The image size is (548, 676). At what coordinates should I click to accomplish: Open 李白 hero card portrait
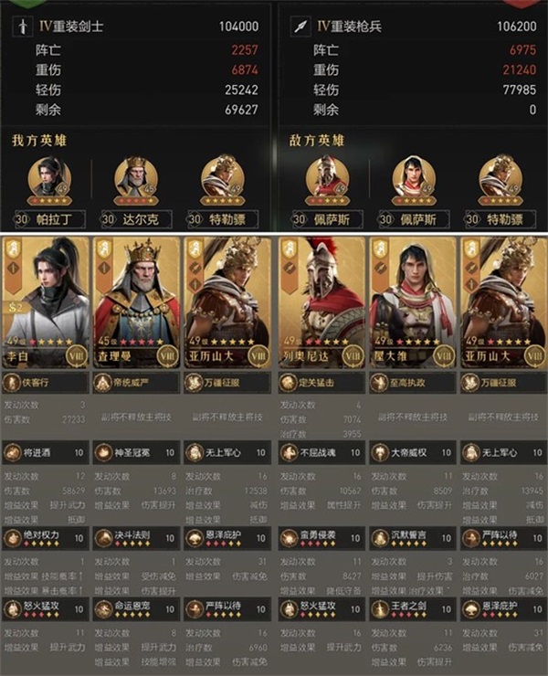point(47,302)
